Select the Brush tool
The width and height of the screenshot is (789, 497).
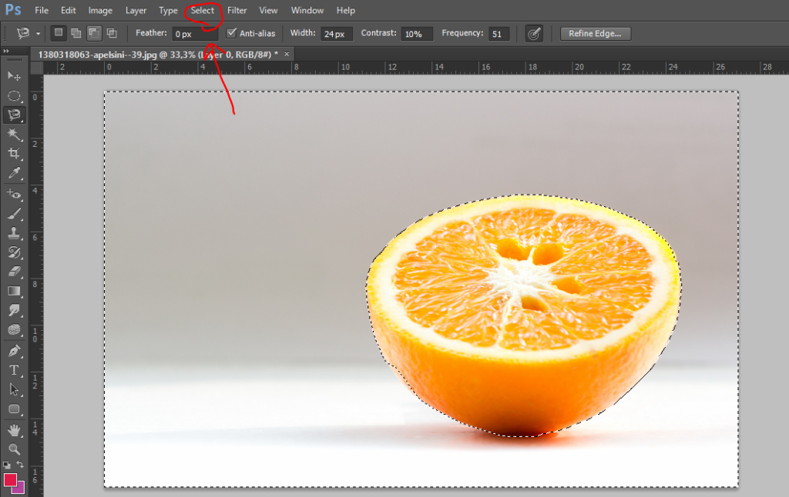click(14, 214)
